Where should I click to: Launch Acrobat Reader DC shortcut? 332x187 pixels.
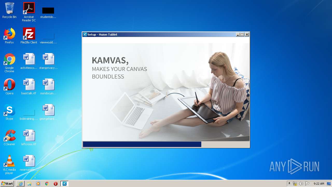tap(29, 12)
